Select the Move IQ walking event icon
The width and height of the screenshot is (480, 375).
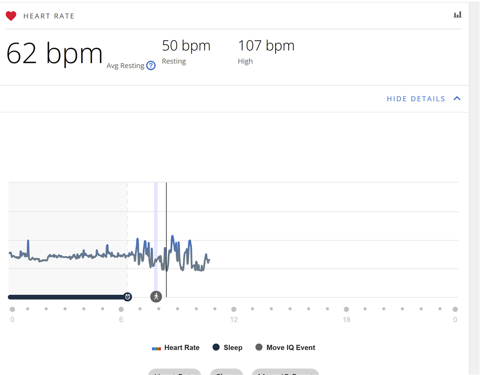pyautogui.click(x=156, y=297)
